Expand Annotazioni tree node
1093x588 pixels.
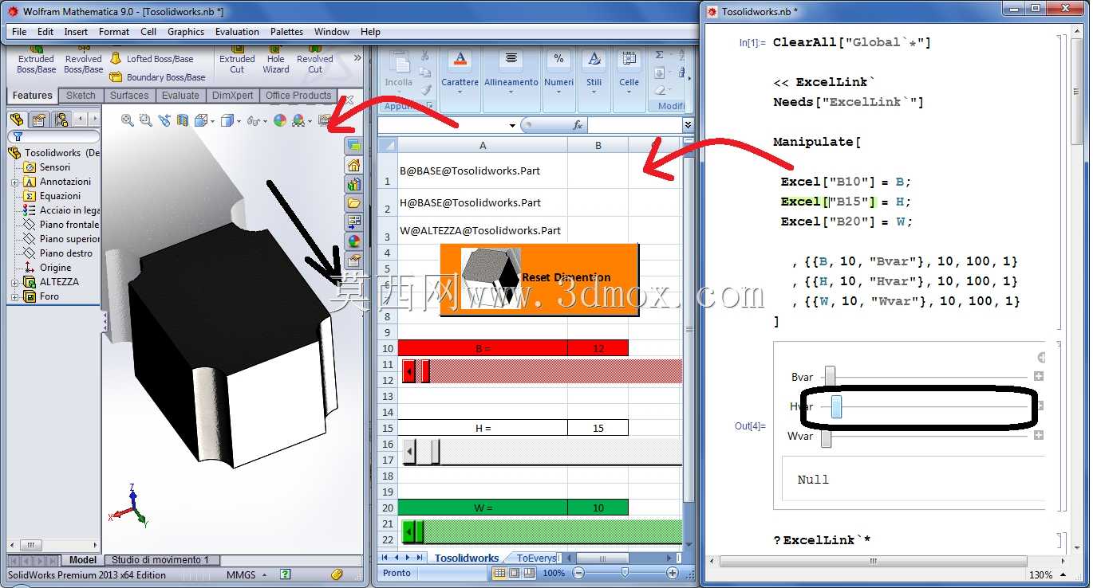tap(14, 182)
